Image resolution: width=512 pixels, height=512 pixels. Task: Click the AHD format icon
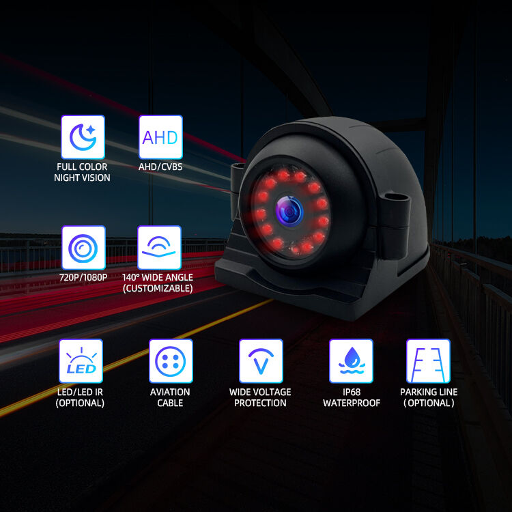(160, 137)
